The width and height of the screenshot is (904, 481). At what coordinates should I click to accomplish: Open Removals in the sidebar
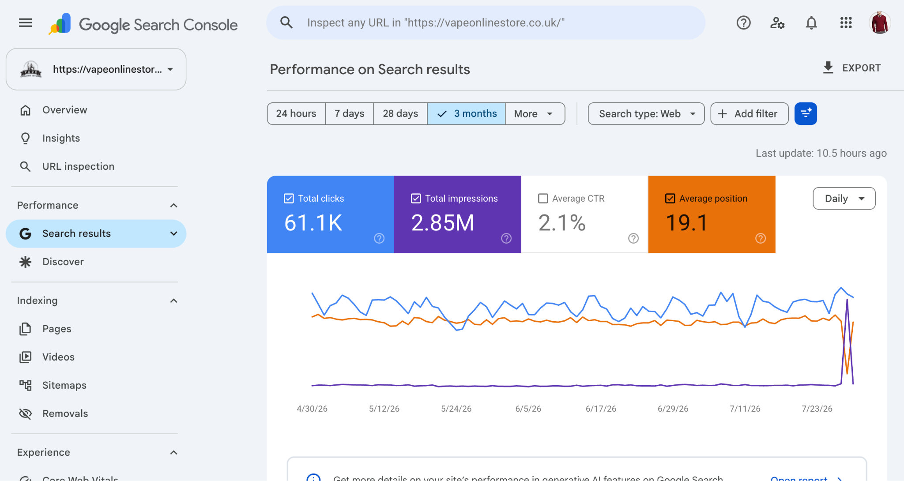pos(96,413)
